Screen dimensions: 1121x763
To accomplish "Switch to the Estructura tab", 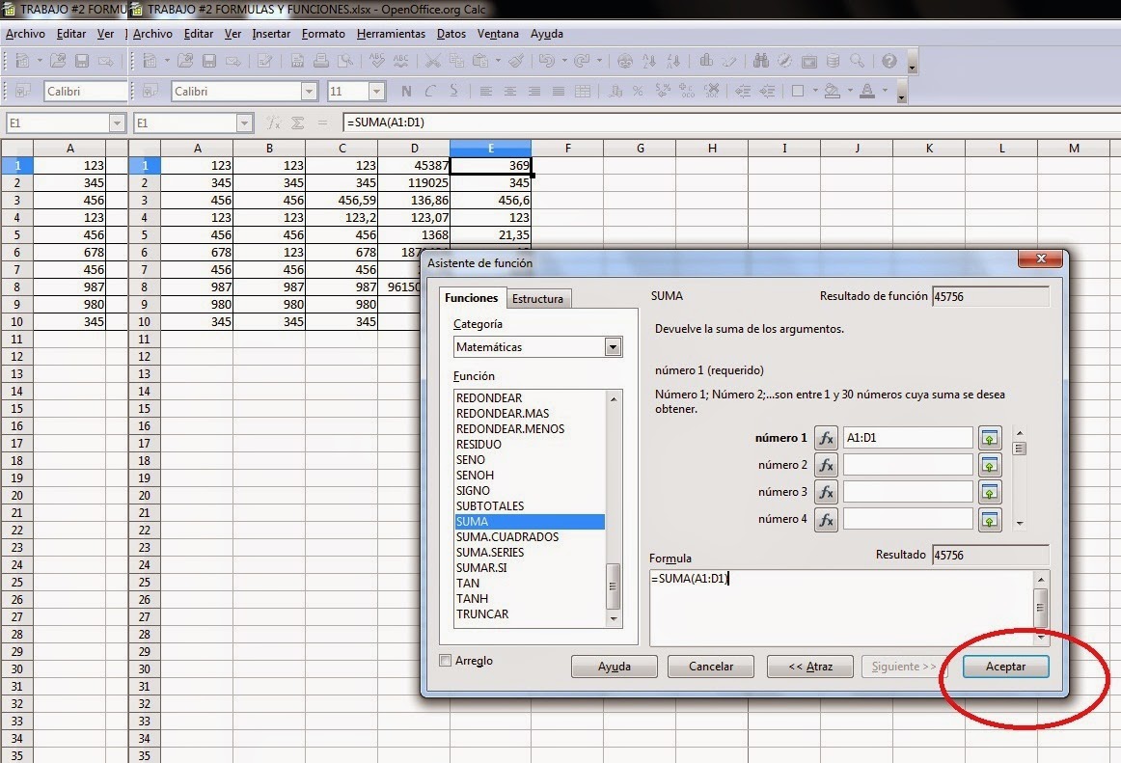I will pyautogui.click(x=538, y=298).
